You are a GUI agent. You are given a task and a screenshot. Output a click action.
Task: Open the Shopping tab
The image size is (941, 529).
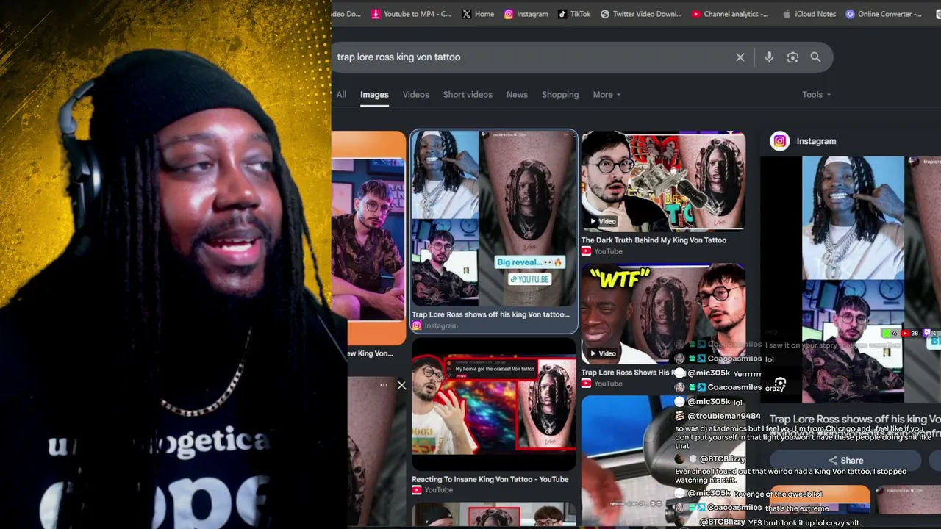pos(560,95)
